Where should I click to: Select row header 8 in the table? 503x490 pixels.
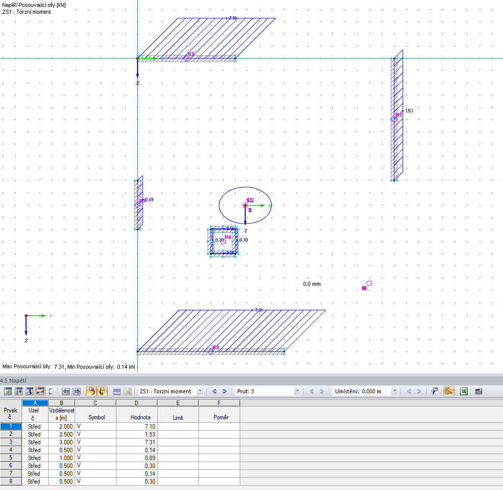(11, 481)
